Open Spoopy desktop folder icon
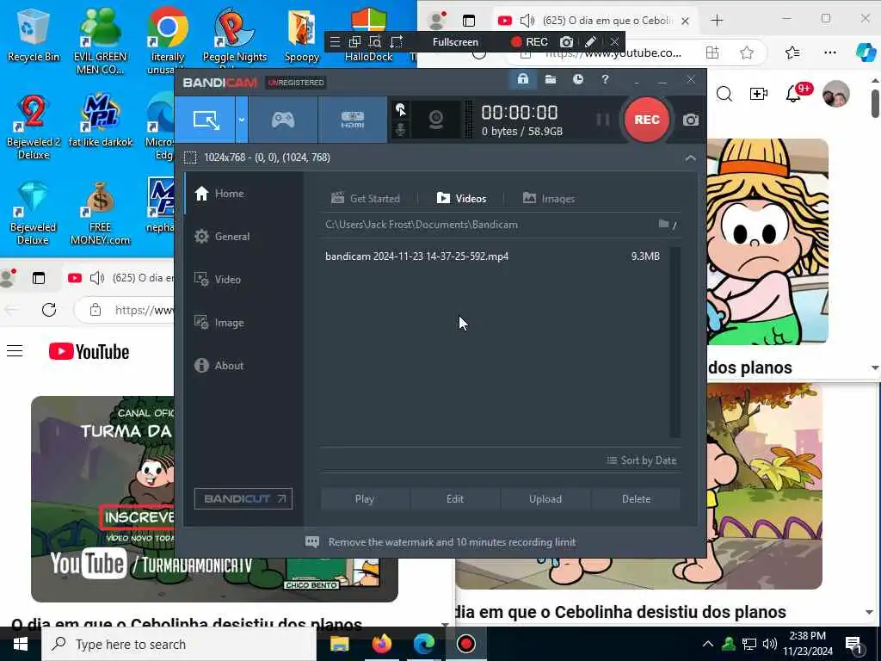This screenshot has width=881, height=661. tap(302, 34)
